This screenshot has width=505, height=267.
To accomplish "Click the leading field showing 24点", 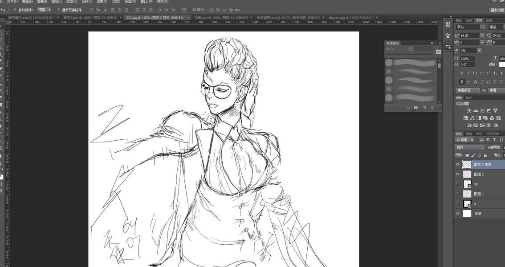I will 499,36.
